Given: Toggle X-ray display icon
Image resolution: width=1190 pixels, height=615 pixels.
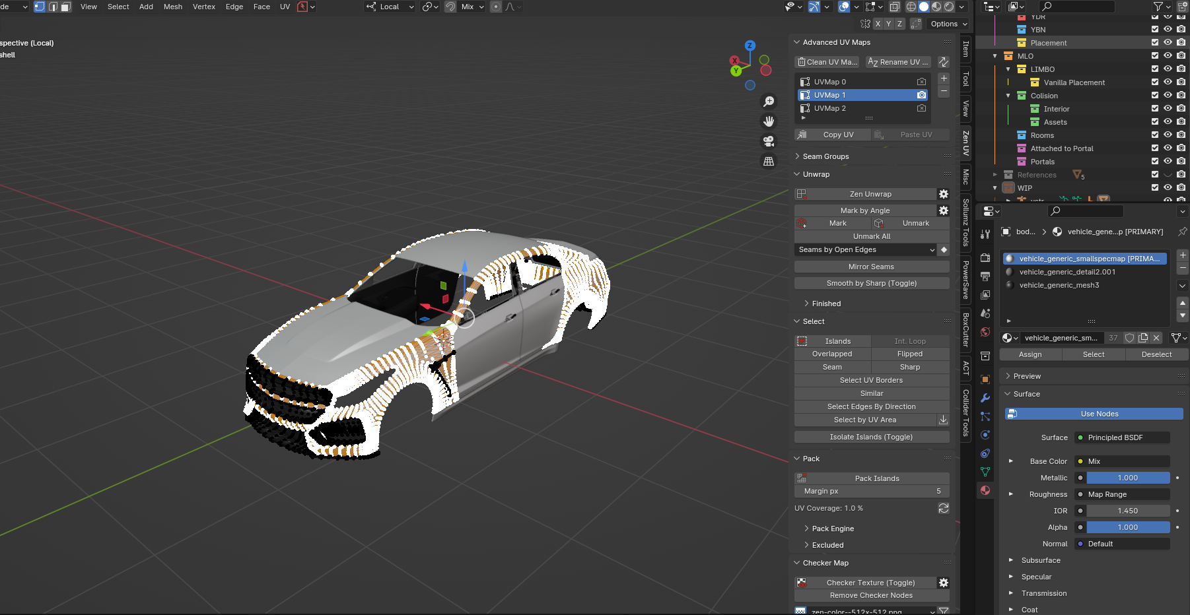Looking at the screenshot, I should [x=894, y=7].
